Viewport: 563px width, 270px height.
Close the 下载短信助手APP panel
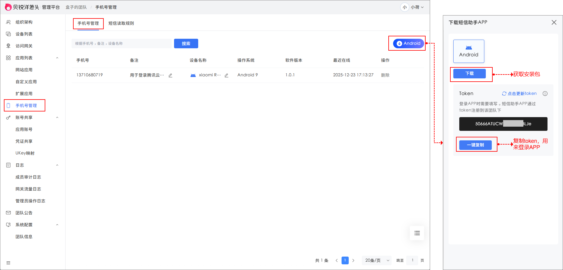(554, 22)
